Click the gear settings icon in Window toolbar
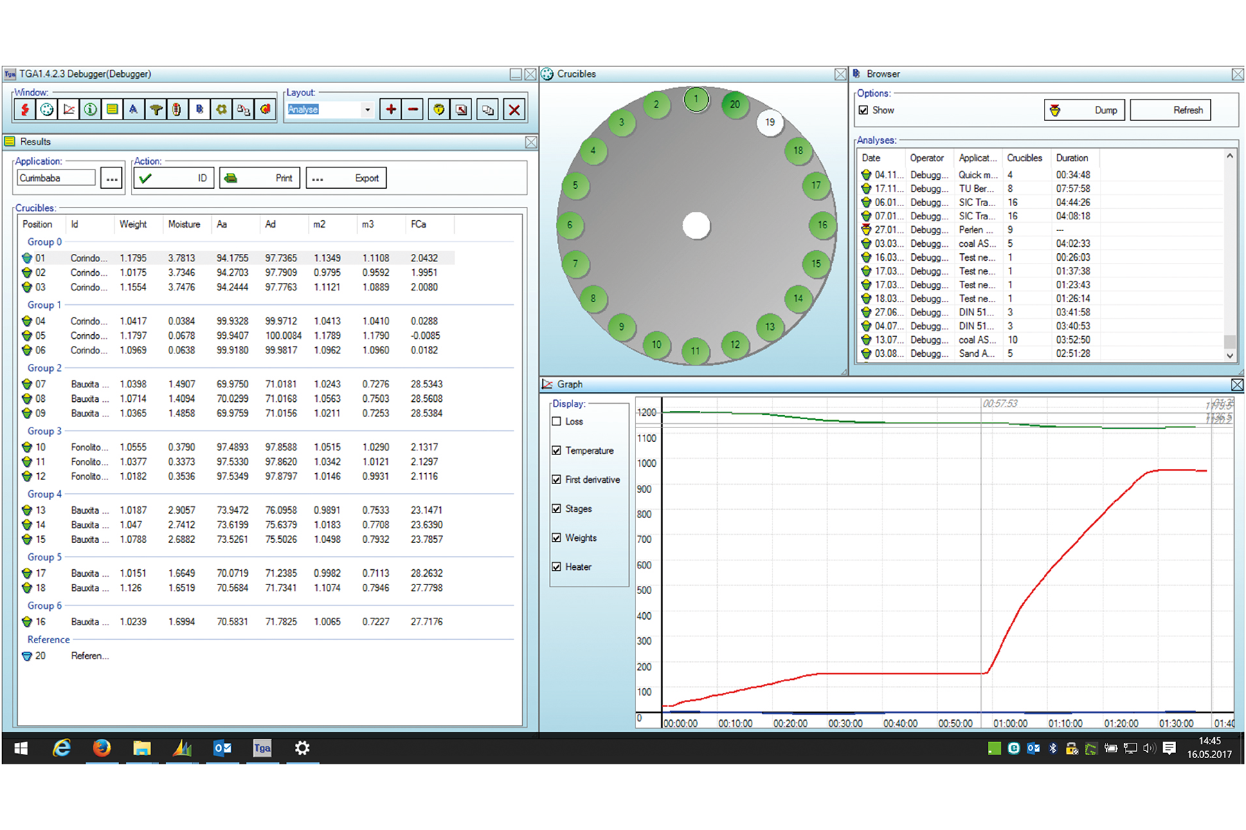The image size is (1246, 830). (x=222, y=109)
